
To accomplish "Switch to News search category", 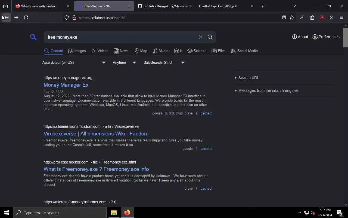I will (x=121, y=51).
